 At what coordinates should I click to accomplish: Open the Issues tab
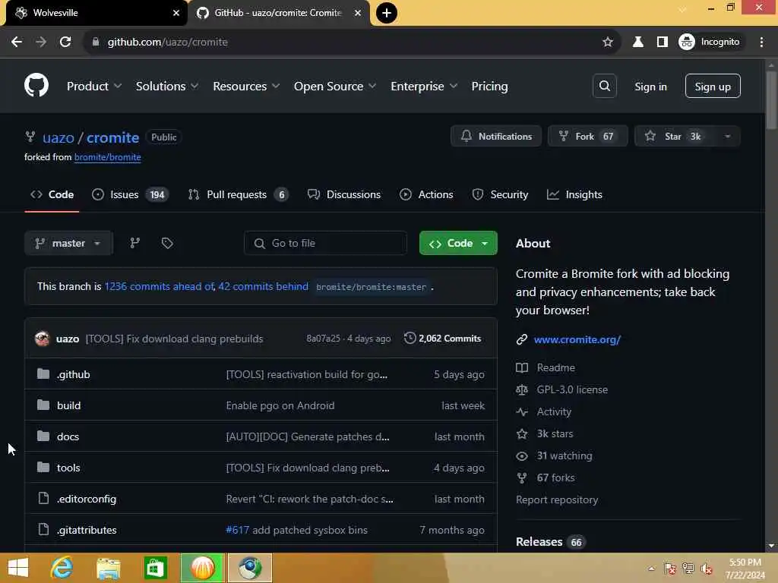[131, 194]
